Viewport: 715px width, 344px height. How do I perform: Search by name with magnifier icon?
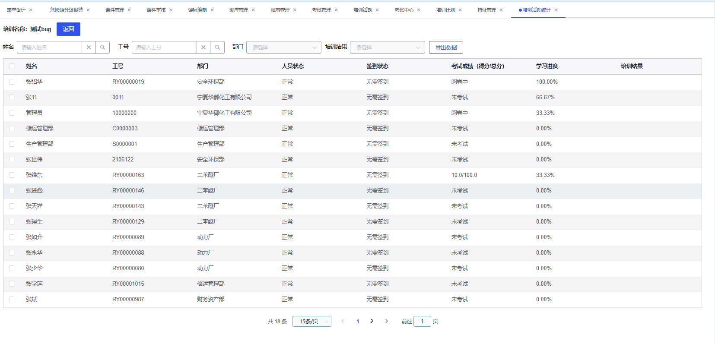point(102,47)
